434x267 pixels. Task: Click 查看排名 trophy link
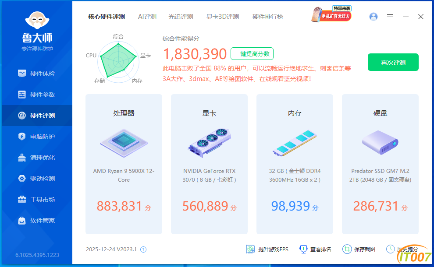[x=315, y=249]
